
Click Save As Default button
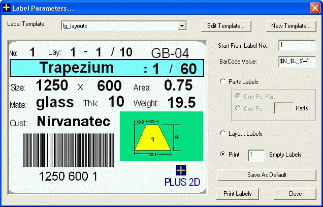click(267, 175)
